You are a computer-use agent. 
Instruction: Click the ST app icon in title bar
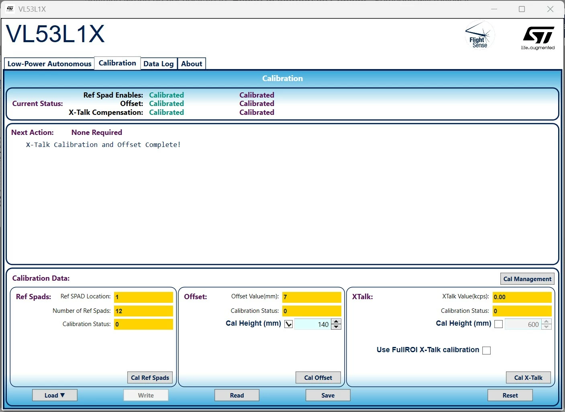10,9
